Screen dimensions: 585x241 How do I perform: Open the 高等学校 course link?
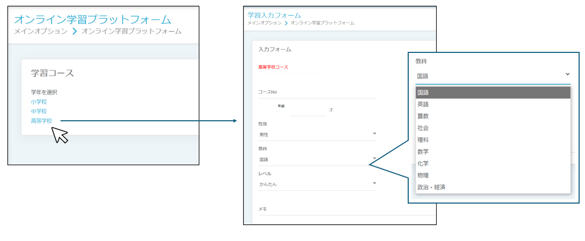(41, 121)
